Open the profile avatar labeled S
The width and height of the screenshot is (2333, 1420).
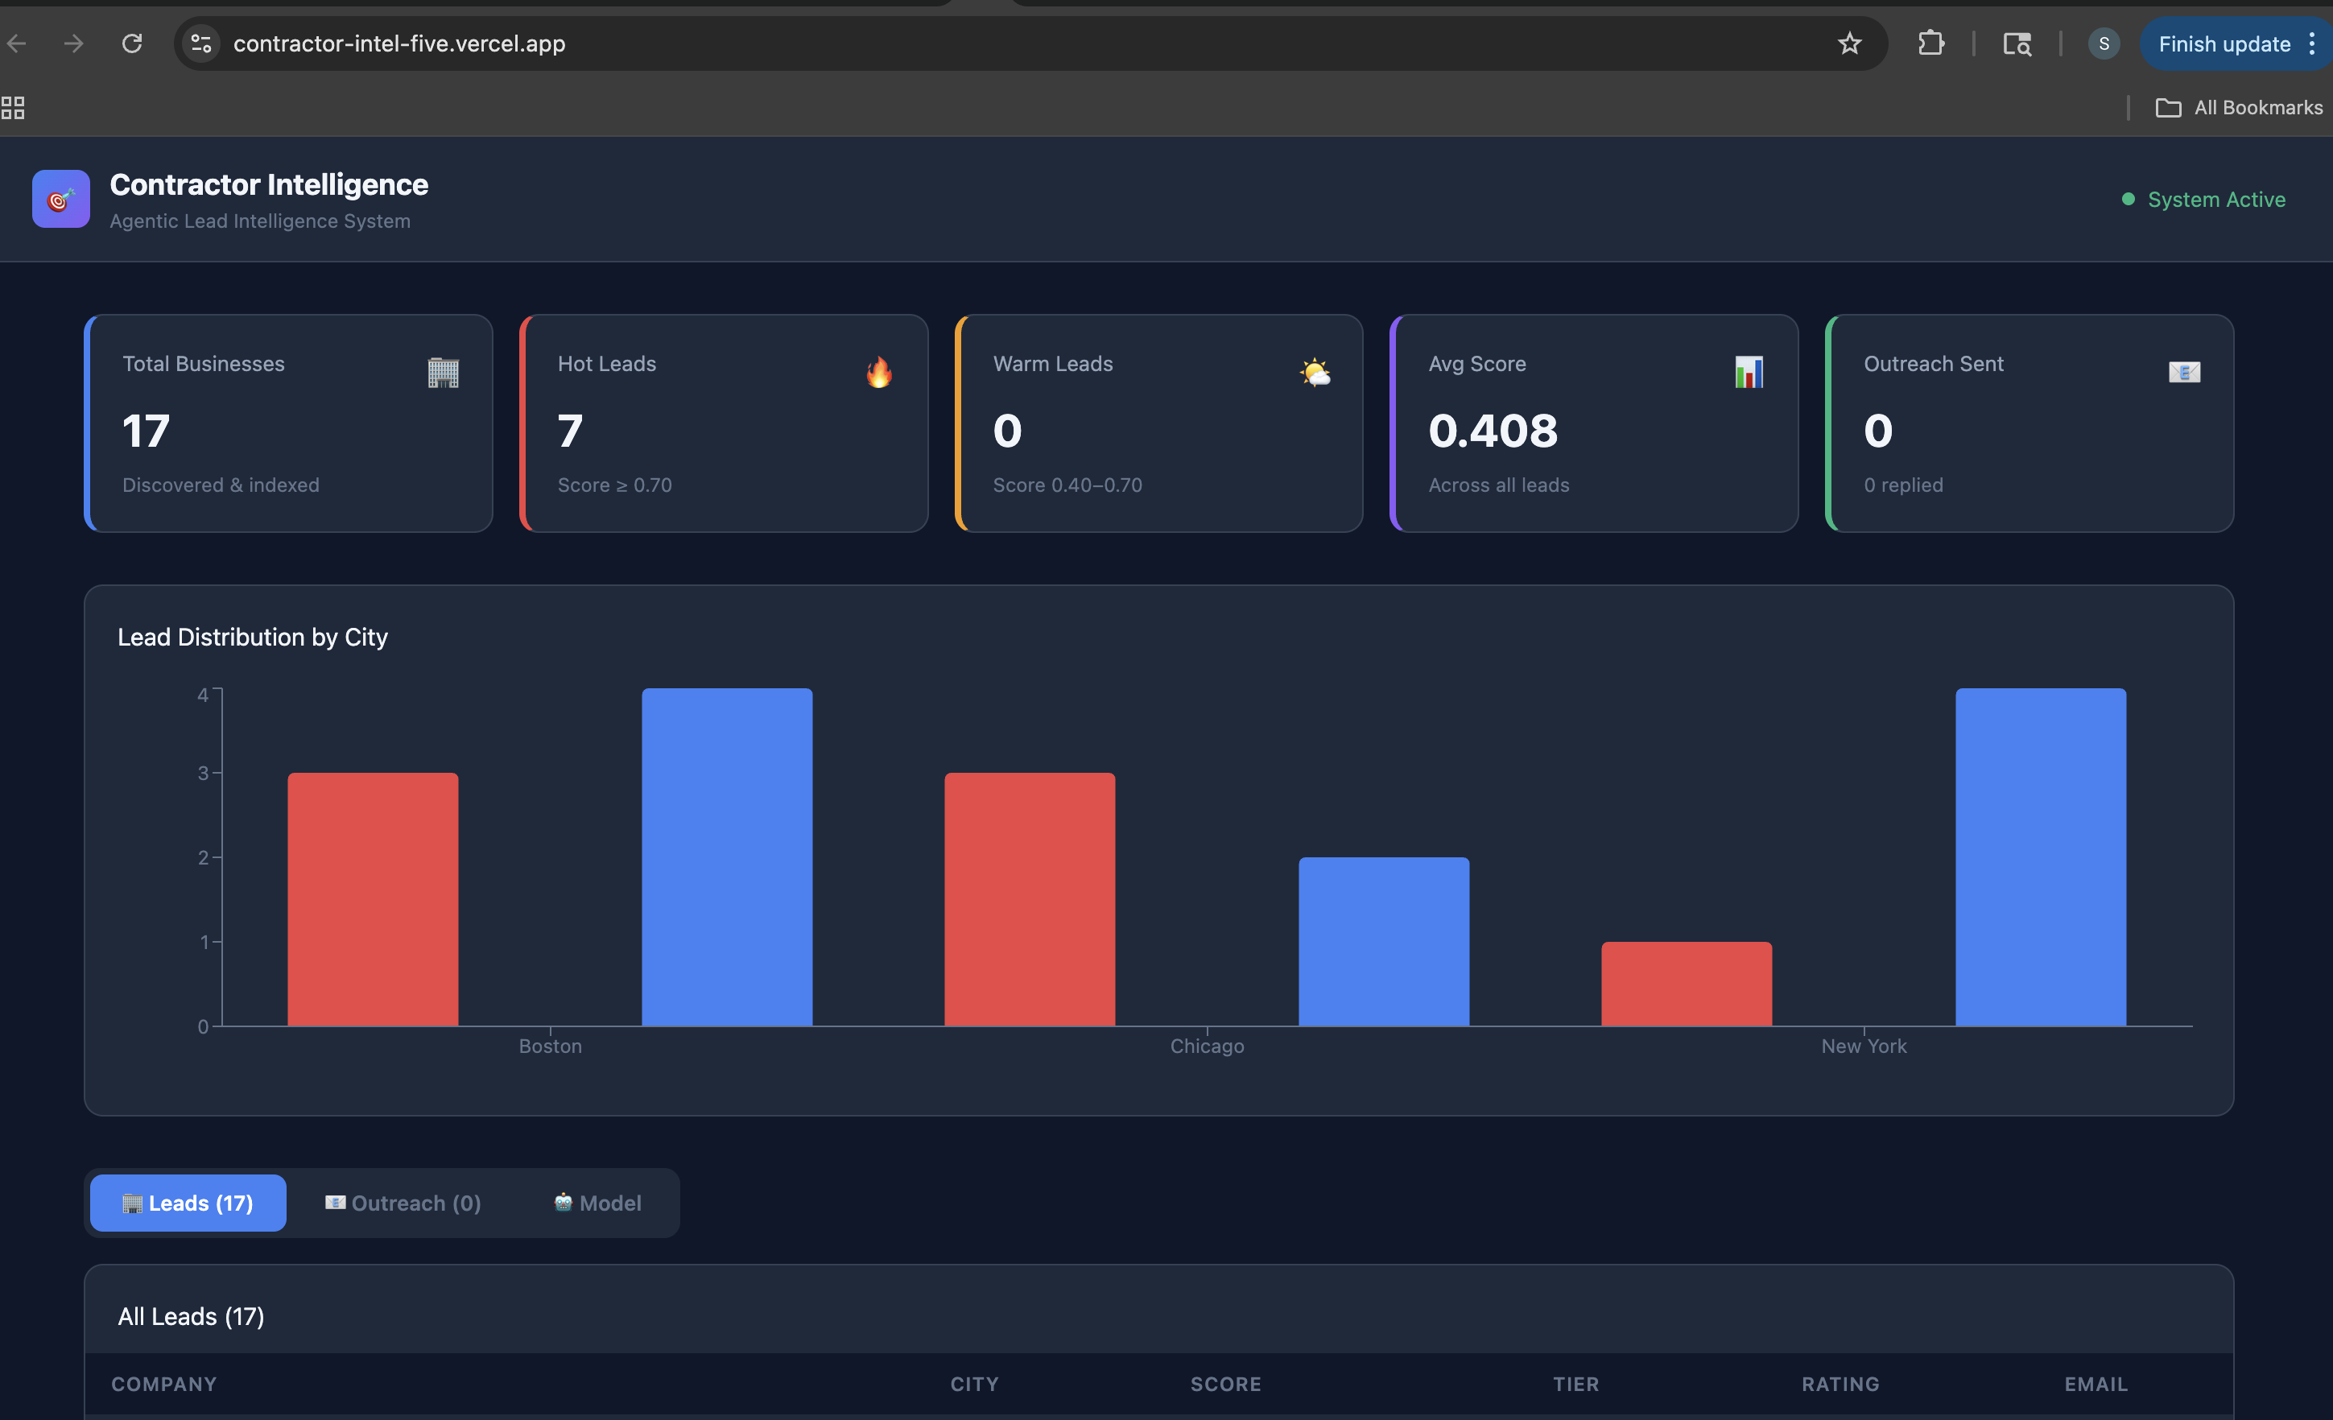[2103, 43]
